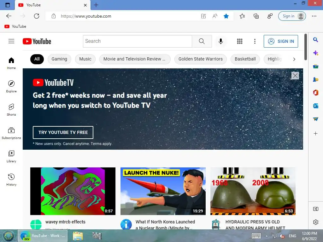The image size is (323, 242).
Task: Open Library in the sidebar
Action: [11, 157]
